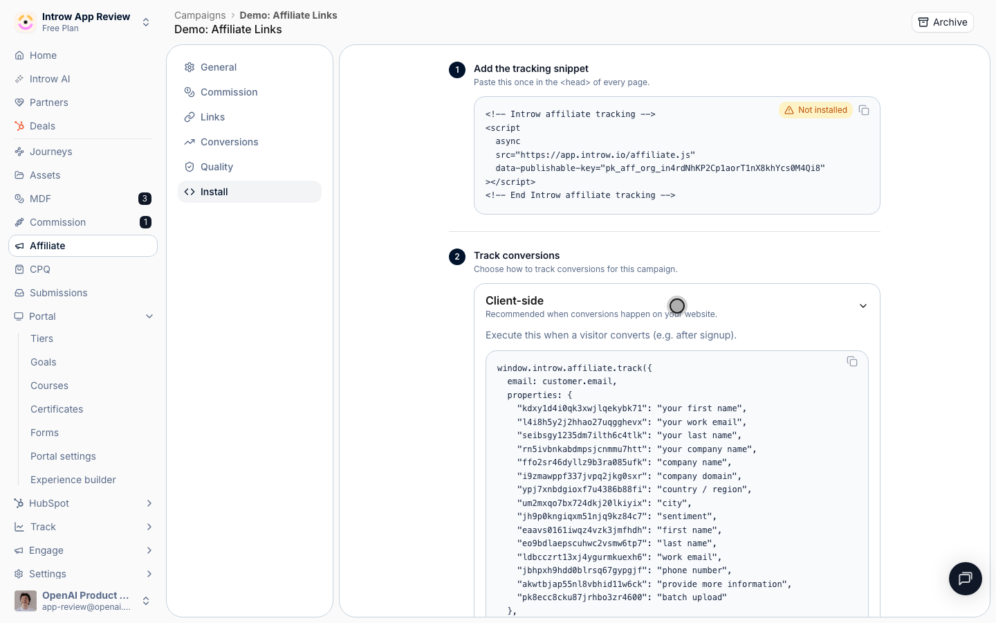Collapse the Client-side tracking option
The height and width of the screenshot is (623, 996).
(863, 306)
